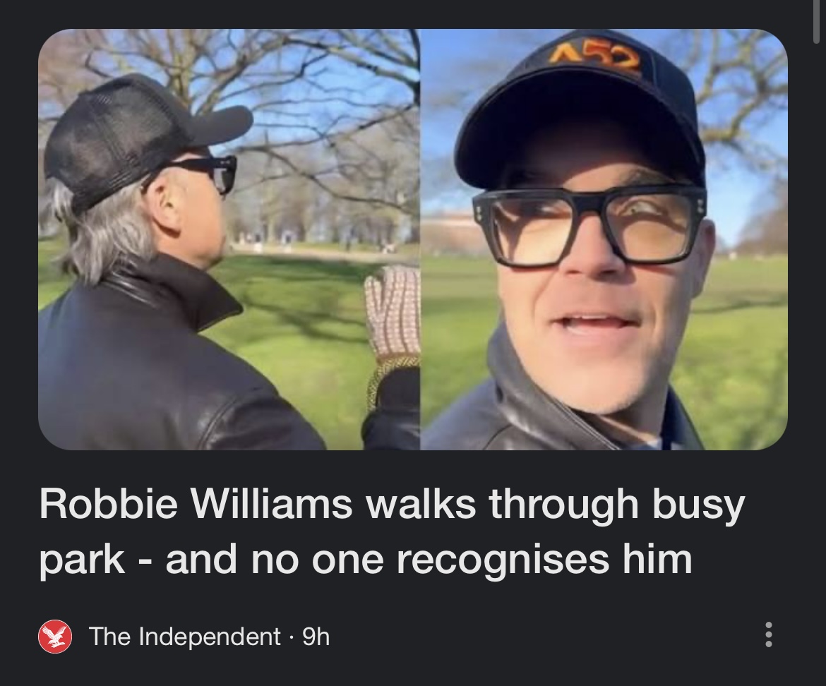
Task: Open The Independent publisher name
Action: [184, 637]
